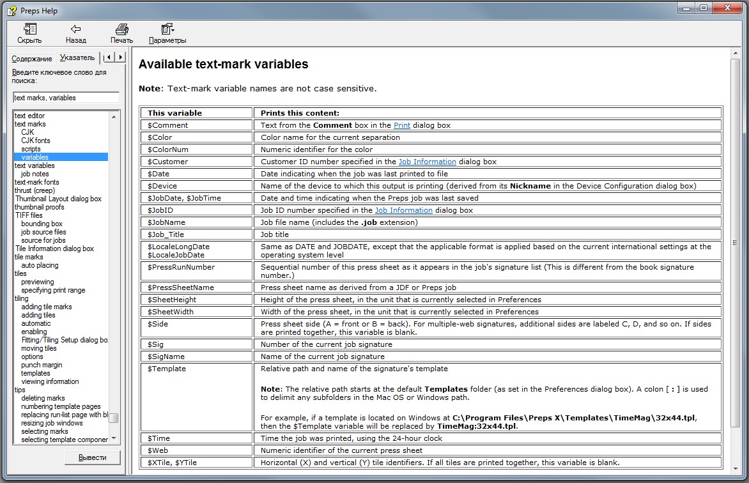Click the $SheetHeight variable cell

[196, 300]
